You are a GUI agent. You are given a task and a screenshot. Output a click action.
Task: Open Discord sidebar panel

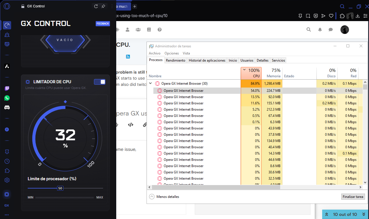(7, 108)
